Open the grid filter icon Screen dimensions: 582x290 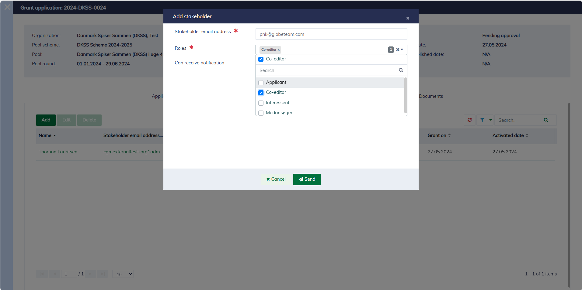[482, 120]
